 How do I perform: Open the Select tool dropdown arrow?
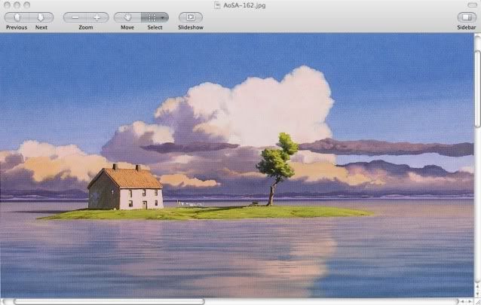[164, 17]
